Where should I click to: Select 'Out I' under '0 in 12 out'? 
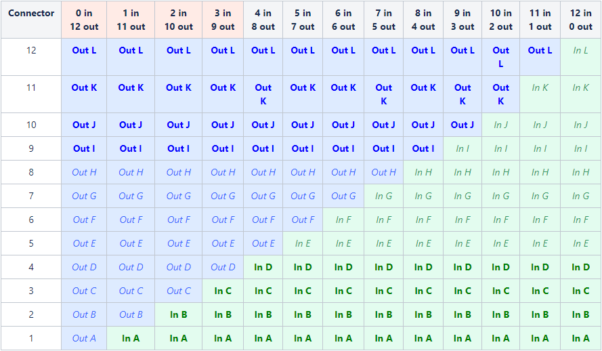pyautogui.click(x=84, y=148)
